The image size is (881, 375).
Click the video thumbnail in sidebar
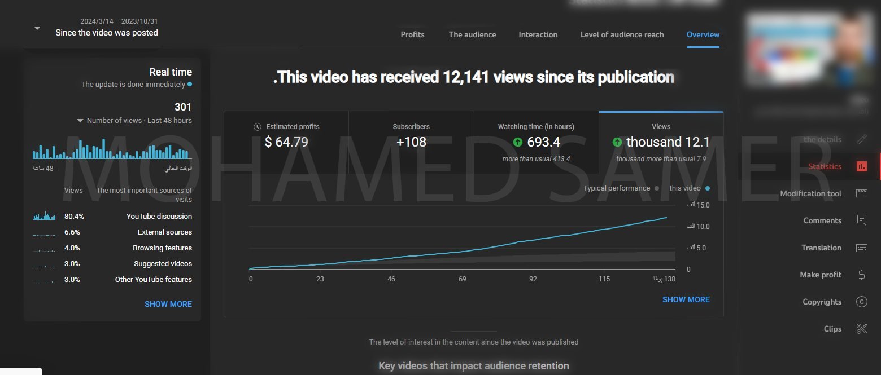pyautogui.click(x=810, y=50)
